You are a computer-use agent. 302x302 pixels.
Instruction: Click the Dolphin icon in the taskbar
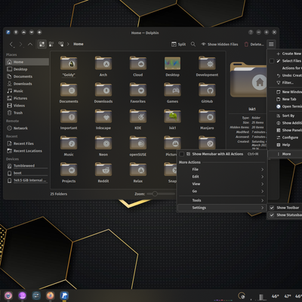64,295
